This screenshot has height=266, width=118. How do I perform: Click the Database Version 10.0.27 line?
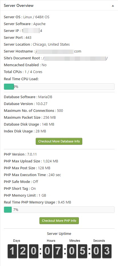[26, 104]
